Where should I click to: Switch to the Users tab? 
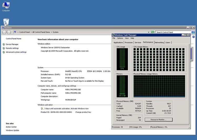(168, 42)
